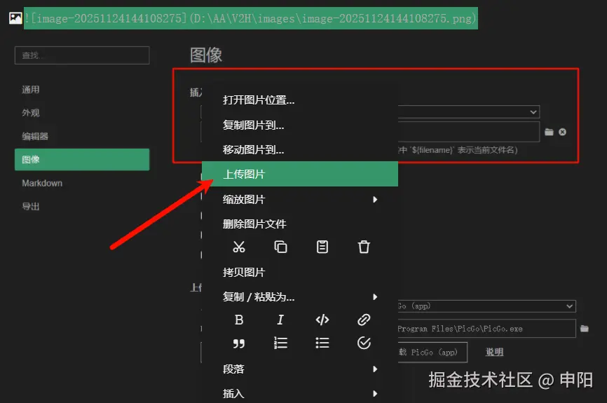Screen dimensions: 607x403
Task: Click the PicGo (app) download button
Action: [x=432, y=353]
